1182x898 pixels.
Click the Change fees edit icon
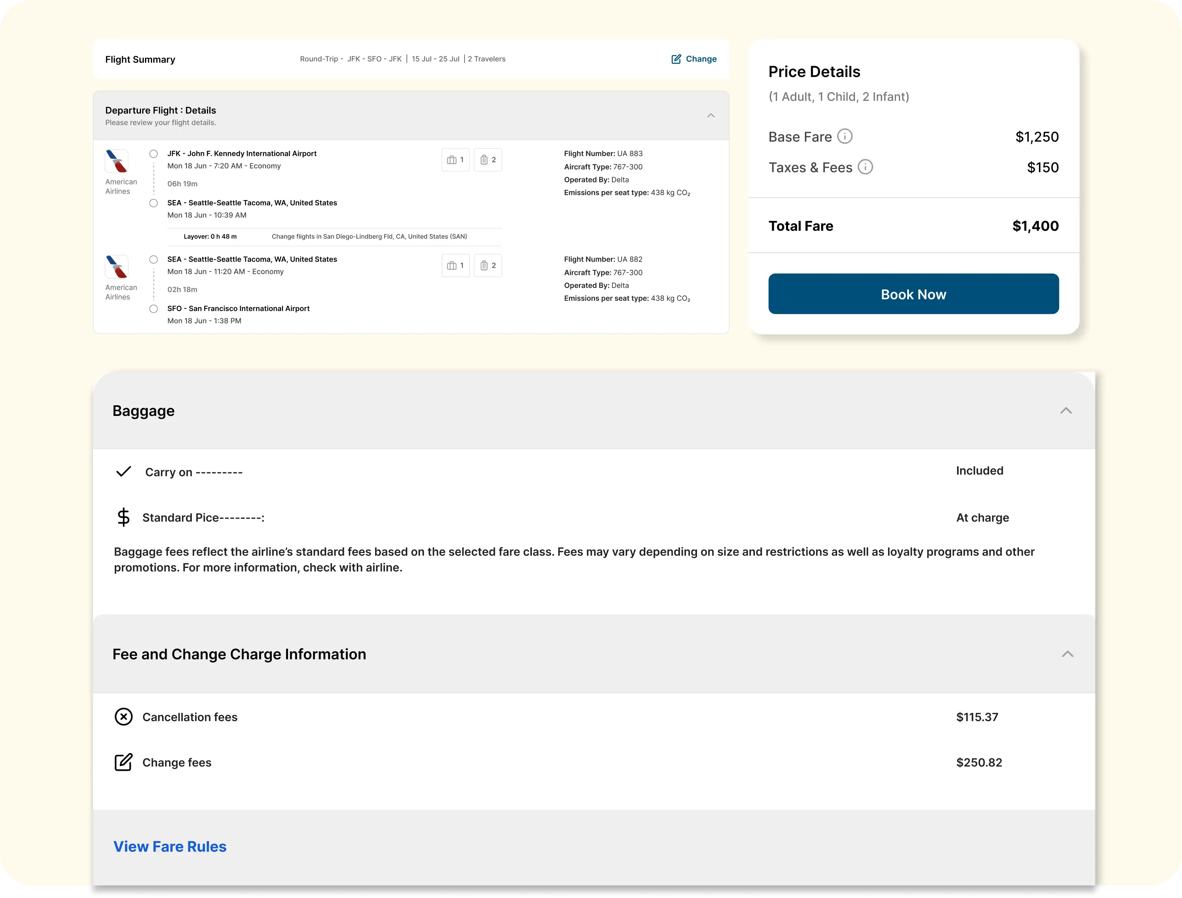[x=123, y=762]
